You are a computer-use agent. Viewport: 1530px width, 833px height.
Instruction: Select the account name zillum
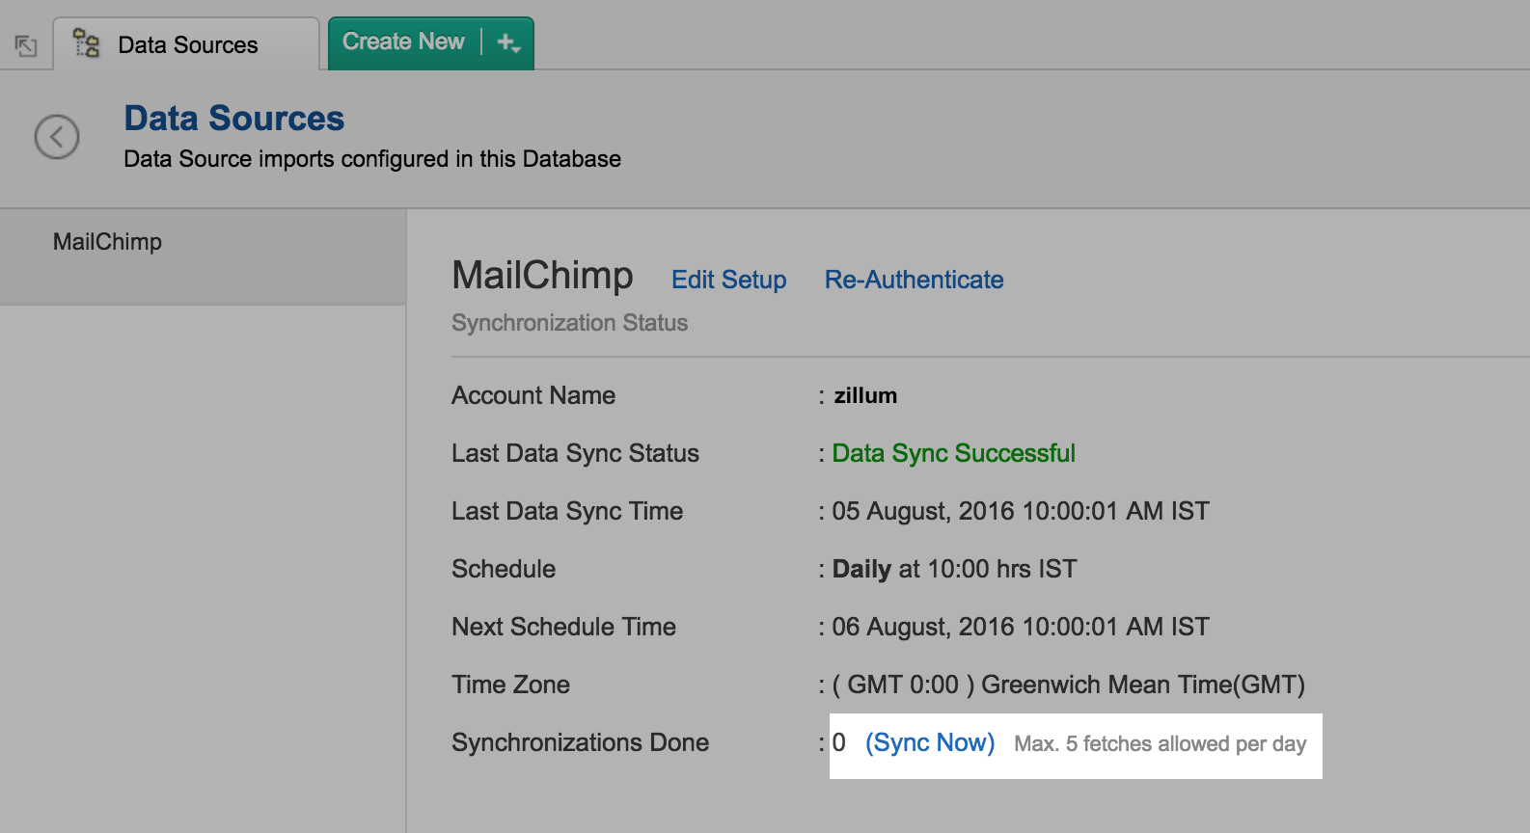tap(865, 396)
